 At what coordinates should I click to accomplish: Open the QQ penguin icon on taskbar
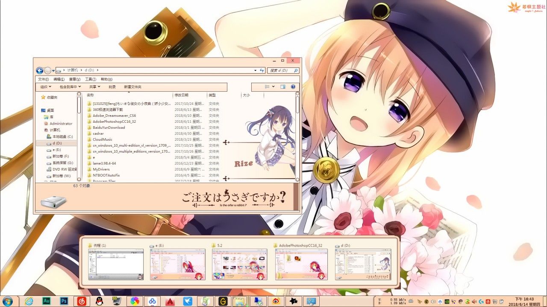click(99, 301)
